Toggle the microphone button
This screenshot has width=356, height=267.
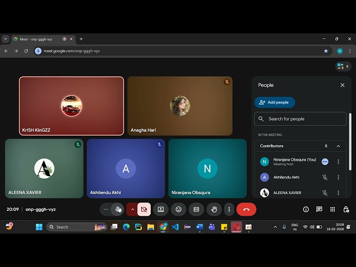(x=118, y=209)
